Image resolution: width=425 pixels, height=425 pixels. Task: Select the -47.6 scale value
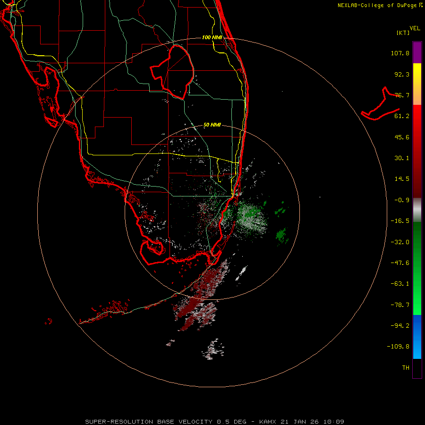(400, 263)
